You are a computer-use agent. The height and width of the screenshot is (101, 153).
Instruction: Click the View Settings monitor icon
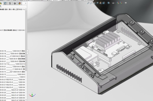(126, 3)
